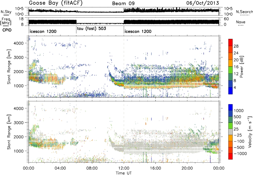Click Slant Range [km] label of power panel
253x175 pixels.
pyautogui.click(x=9, y=67)
